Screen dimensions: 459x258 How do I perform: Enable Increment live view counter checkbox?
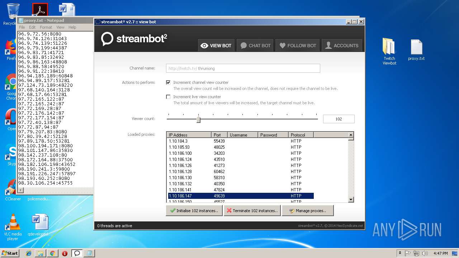tap(168, 97)
